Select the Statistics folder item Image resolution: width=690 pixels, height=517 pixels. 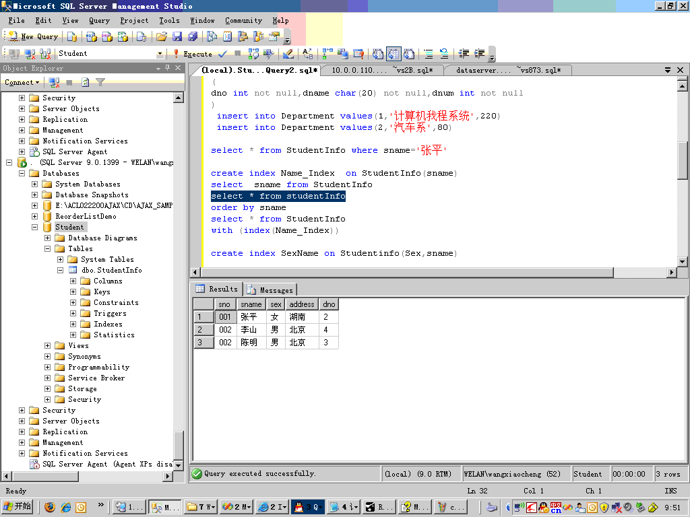pos(114,335)
